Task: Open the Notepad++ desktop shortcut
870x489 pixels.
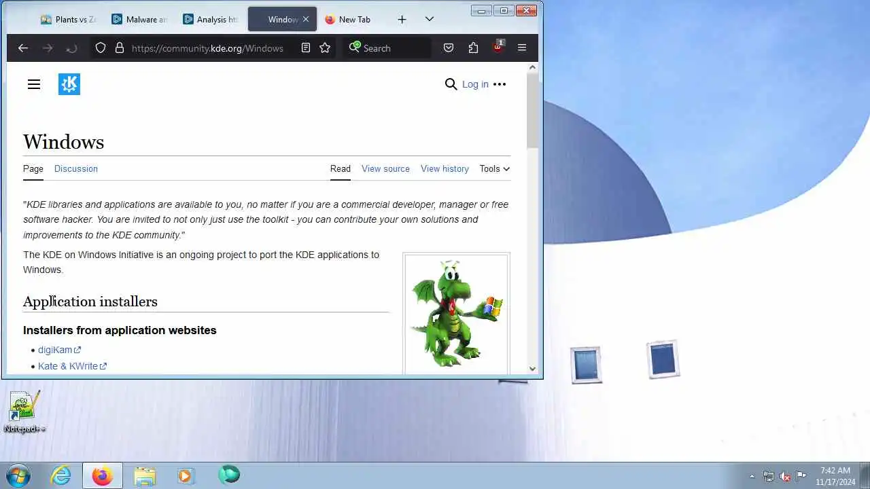Action: [24, 412]
